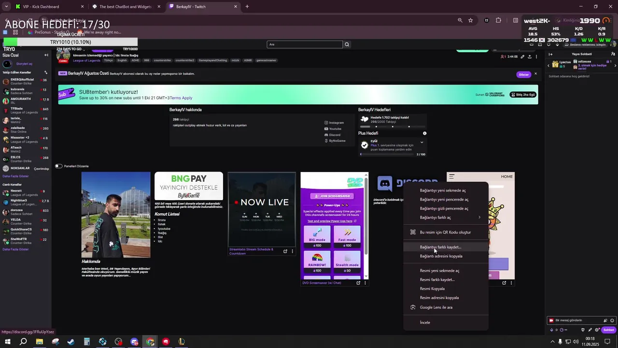Click the moderator shield icon in chat
Screen dimensions: 618x348
pos(583,330)
